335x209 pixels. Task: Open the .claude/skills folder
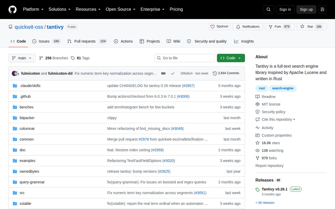(x=30, y=86)
